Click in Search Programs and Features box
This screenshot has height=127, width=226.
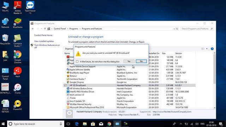pos(197,29)
